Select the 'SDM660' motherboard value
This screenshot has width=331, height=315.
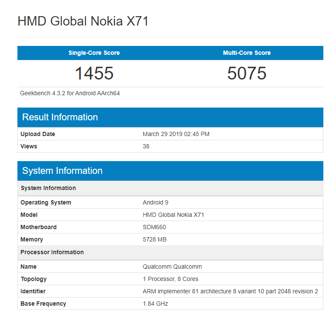click(x=154, y=227)
